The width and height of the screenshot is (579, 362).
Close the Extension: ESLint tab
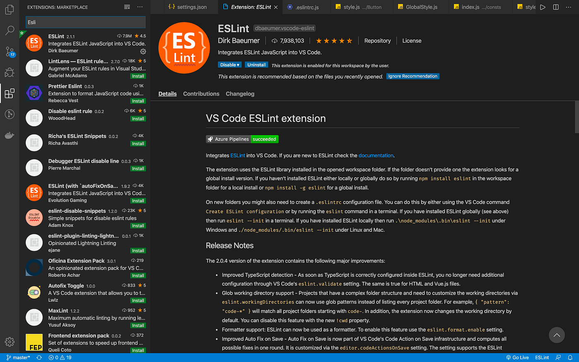[x=276, y=7]
